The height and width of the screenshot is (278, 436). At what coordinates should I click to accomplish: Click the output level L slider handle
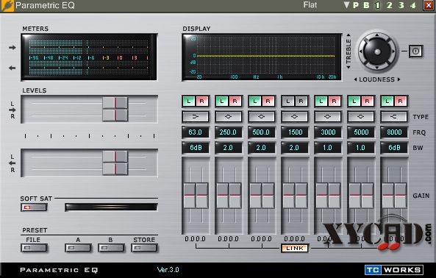pyautogui.click(x=115, y=157)
